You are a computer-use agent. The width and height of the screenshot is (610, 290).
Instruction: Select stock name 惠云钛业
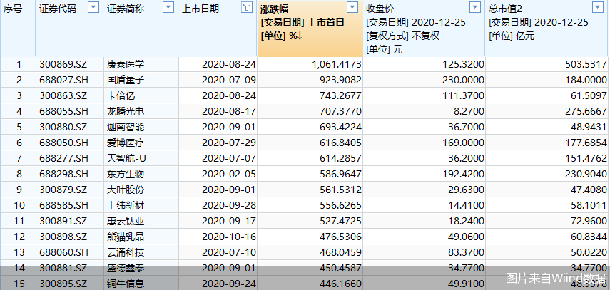(x=126, y=221)
